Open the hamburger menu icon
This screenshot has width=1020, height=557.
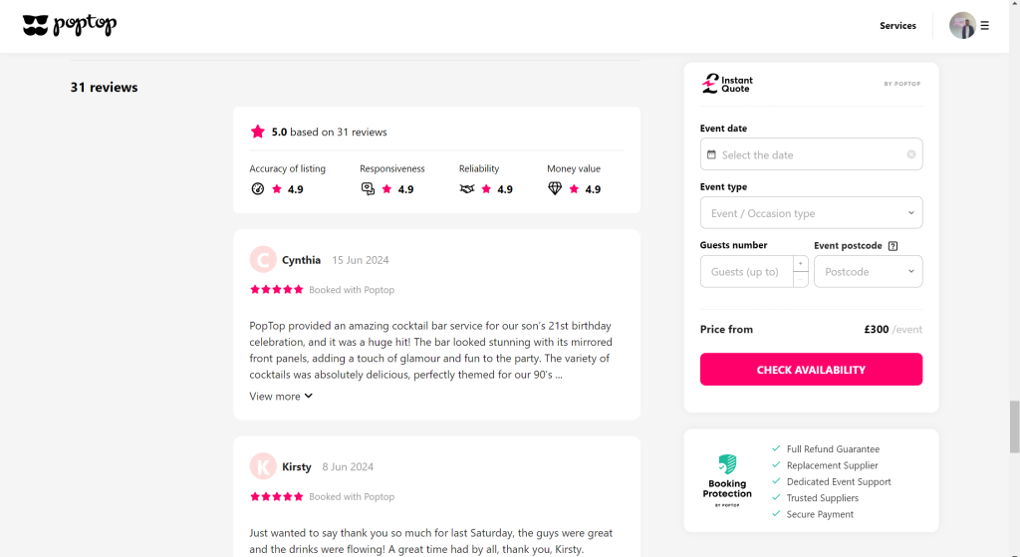pyautogui.click(x=985, y=26)
